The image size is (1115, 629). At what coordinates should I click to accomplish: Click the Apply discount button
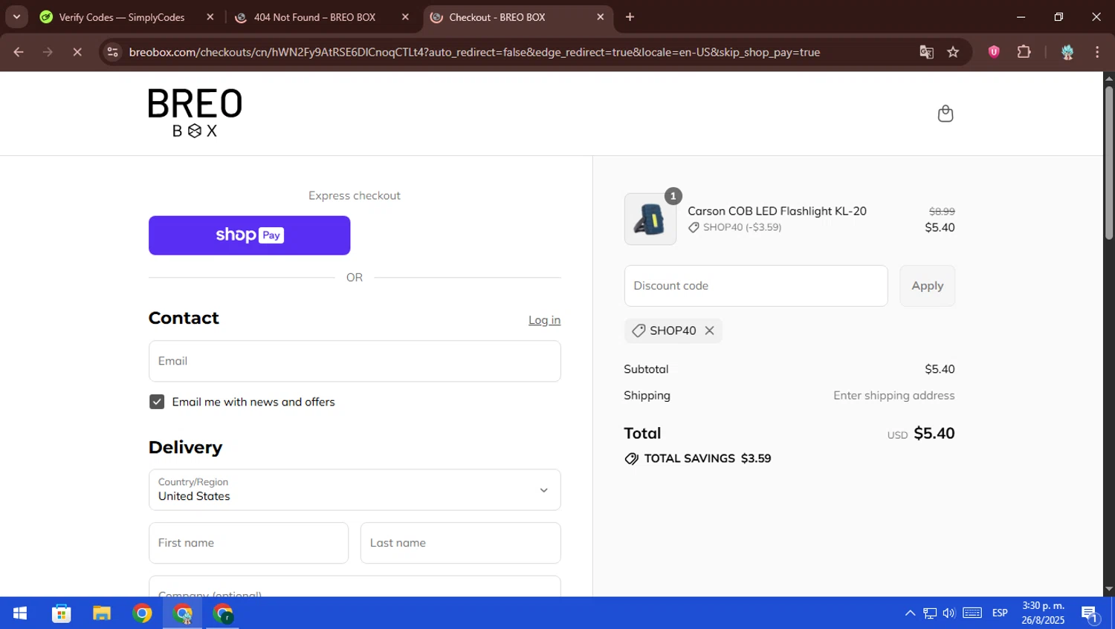tap(927, 286)
